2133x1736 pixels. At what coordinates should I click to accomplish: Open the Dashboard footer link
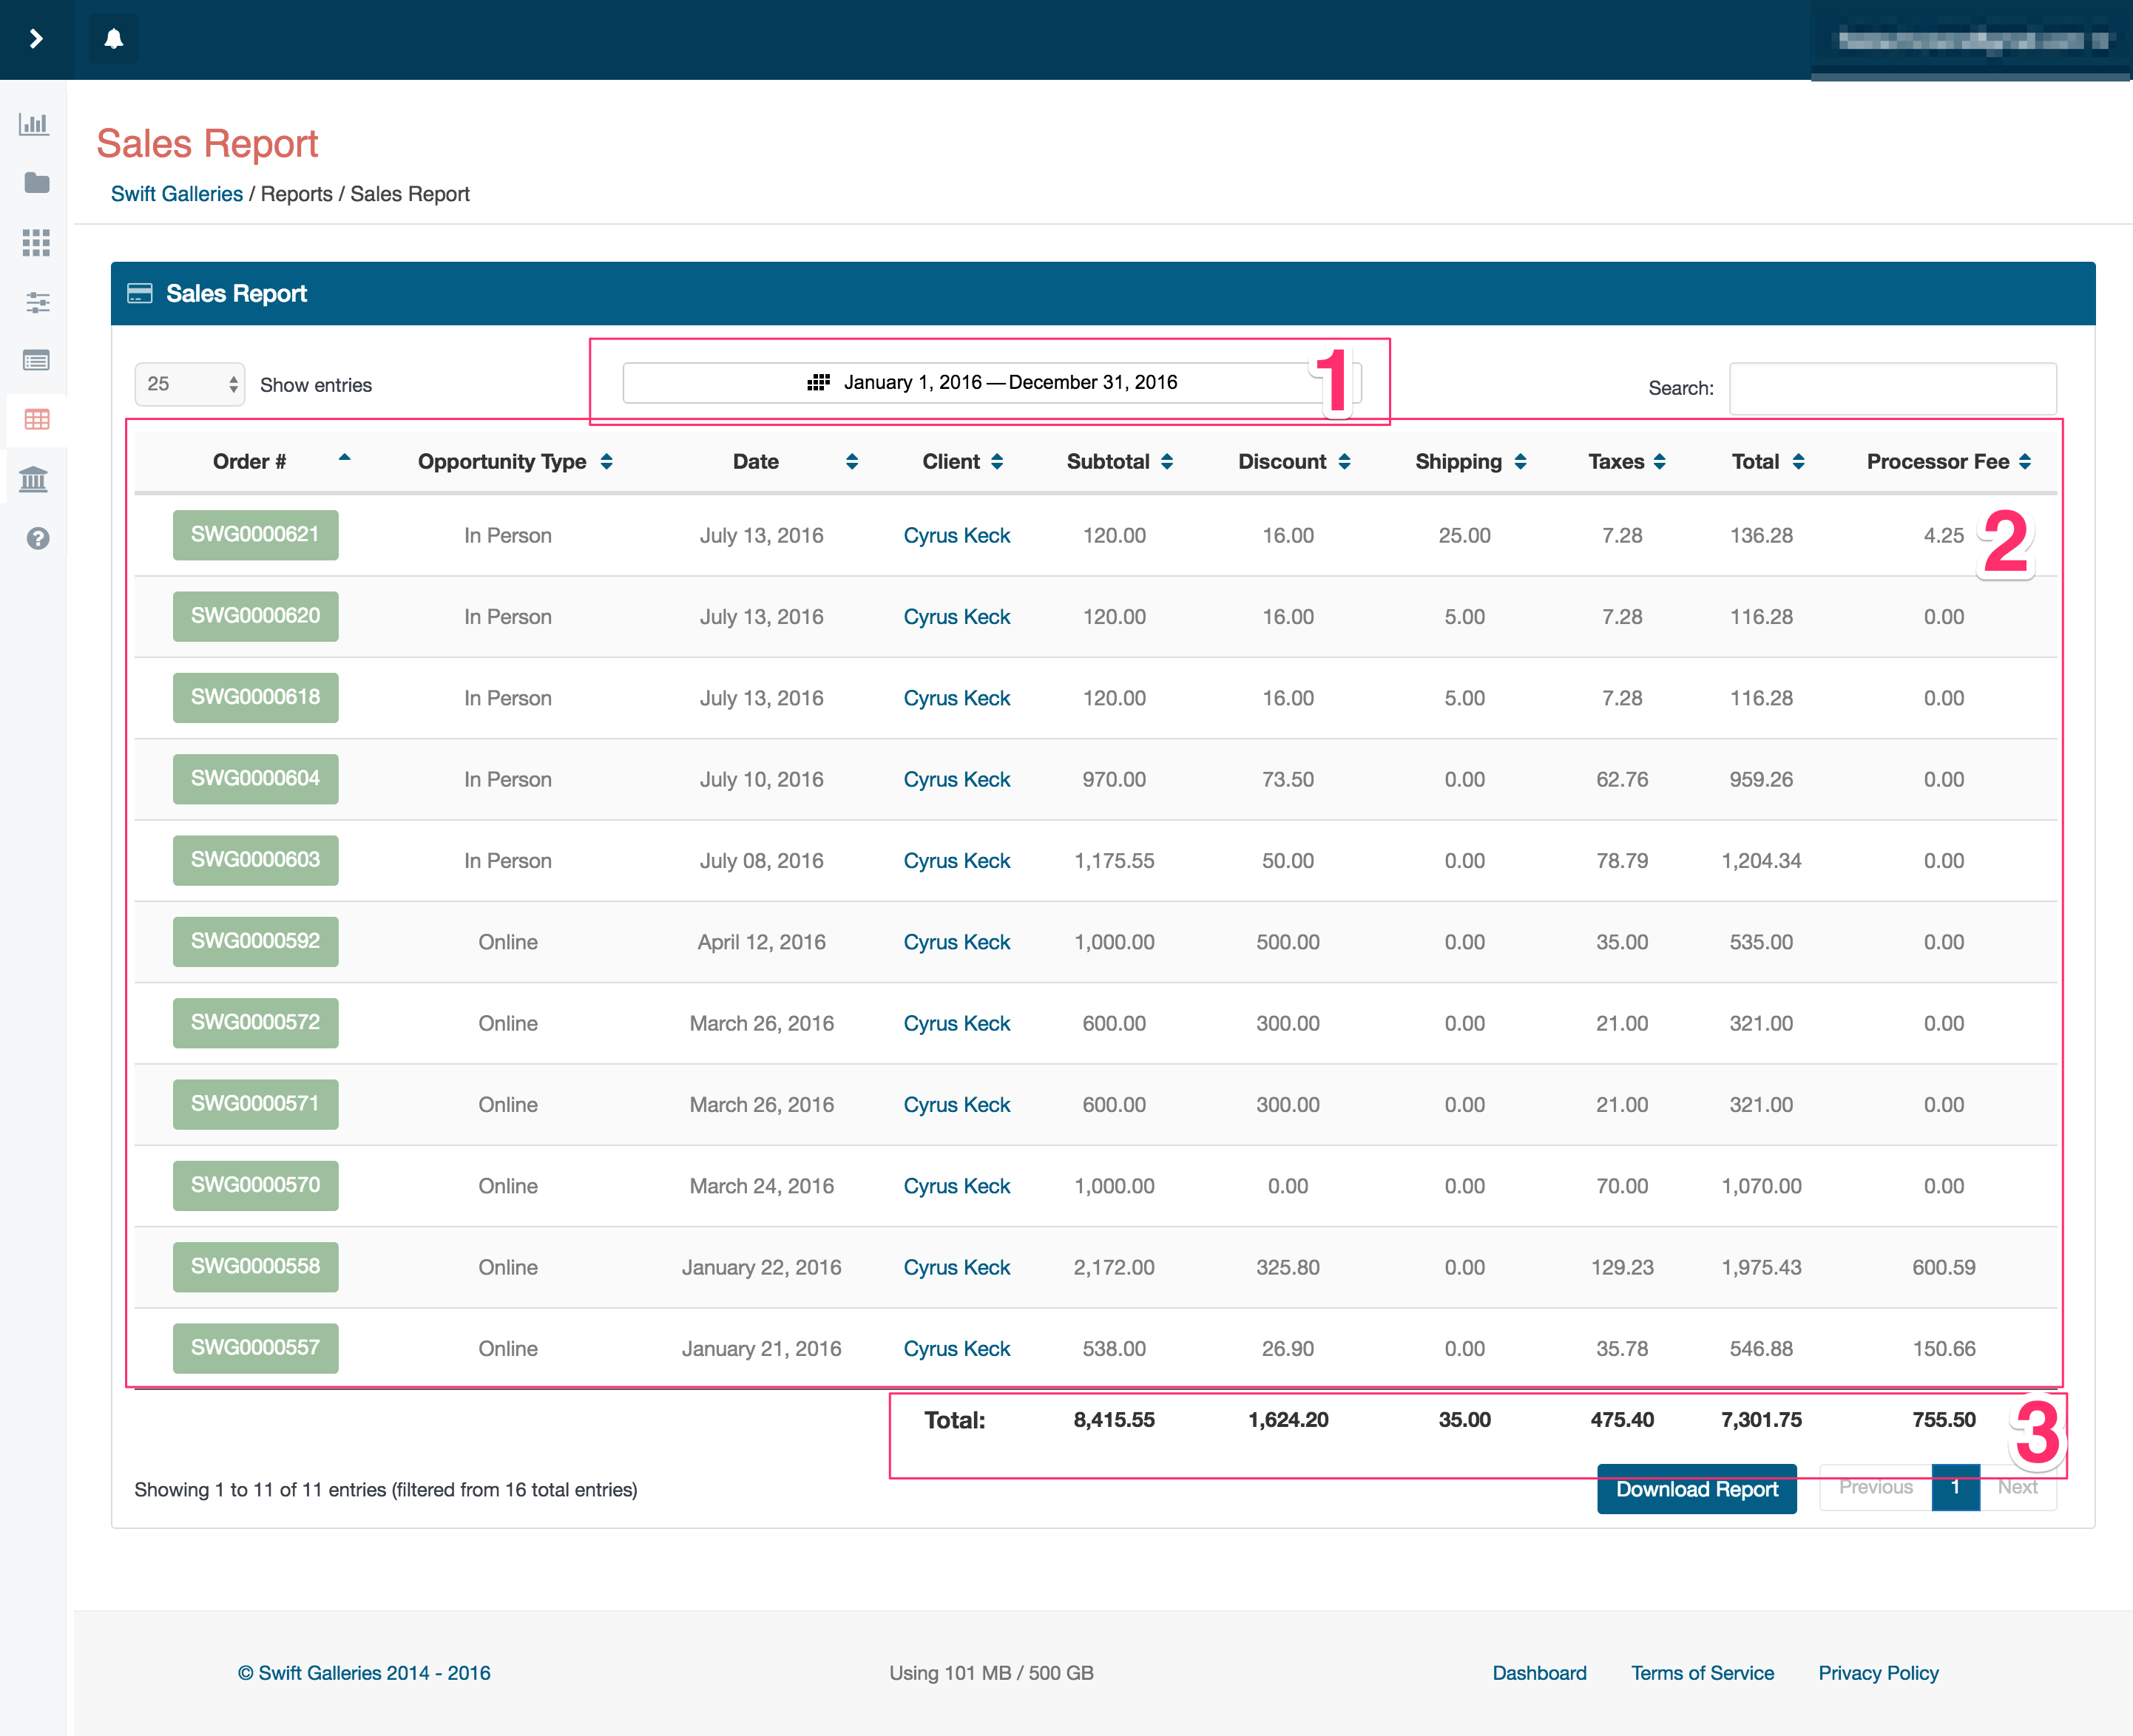click(x=1538, y=1673)
